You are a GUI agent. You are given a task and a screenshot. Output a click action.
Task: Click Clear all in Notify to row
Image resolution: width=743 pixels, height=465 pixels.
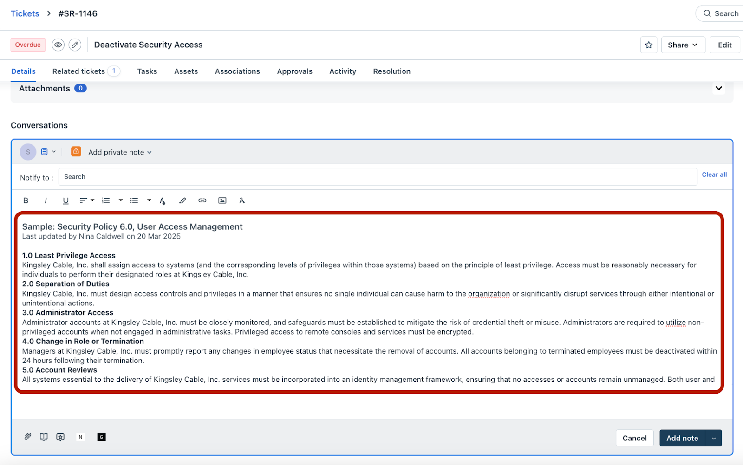pyautogui.click(x=714, y=174)
